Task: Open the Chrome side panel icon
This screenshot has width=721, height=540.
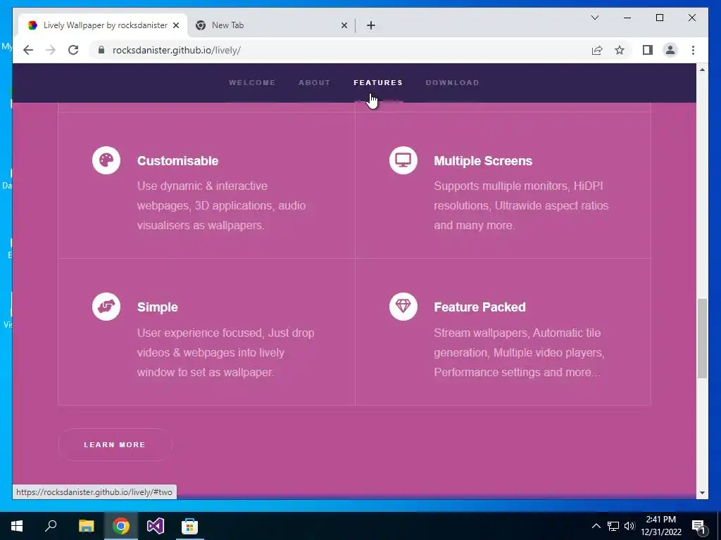Action: point(648,50)
